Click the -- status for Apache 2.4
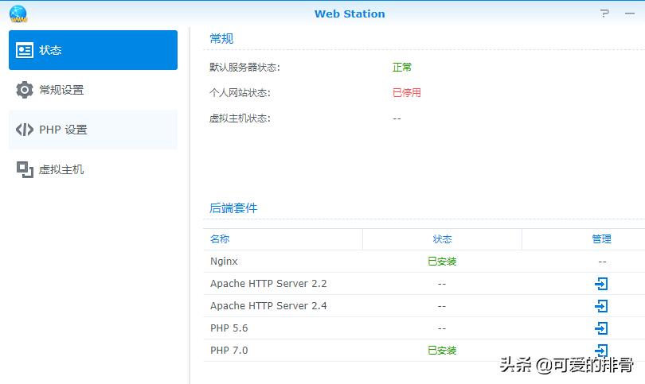Screen dimensions: 645x384 click(442, 306)
